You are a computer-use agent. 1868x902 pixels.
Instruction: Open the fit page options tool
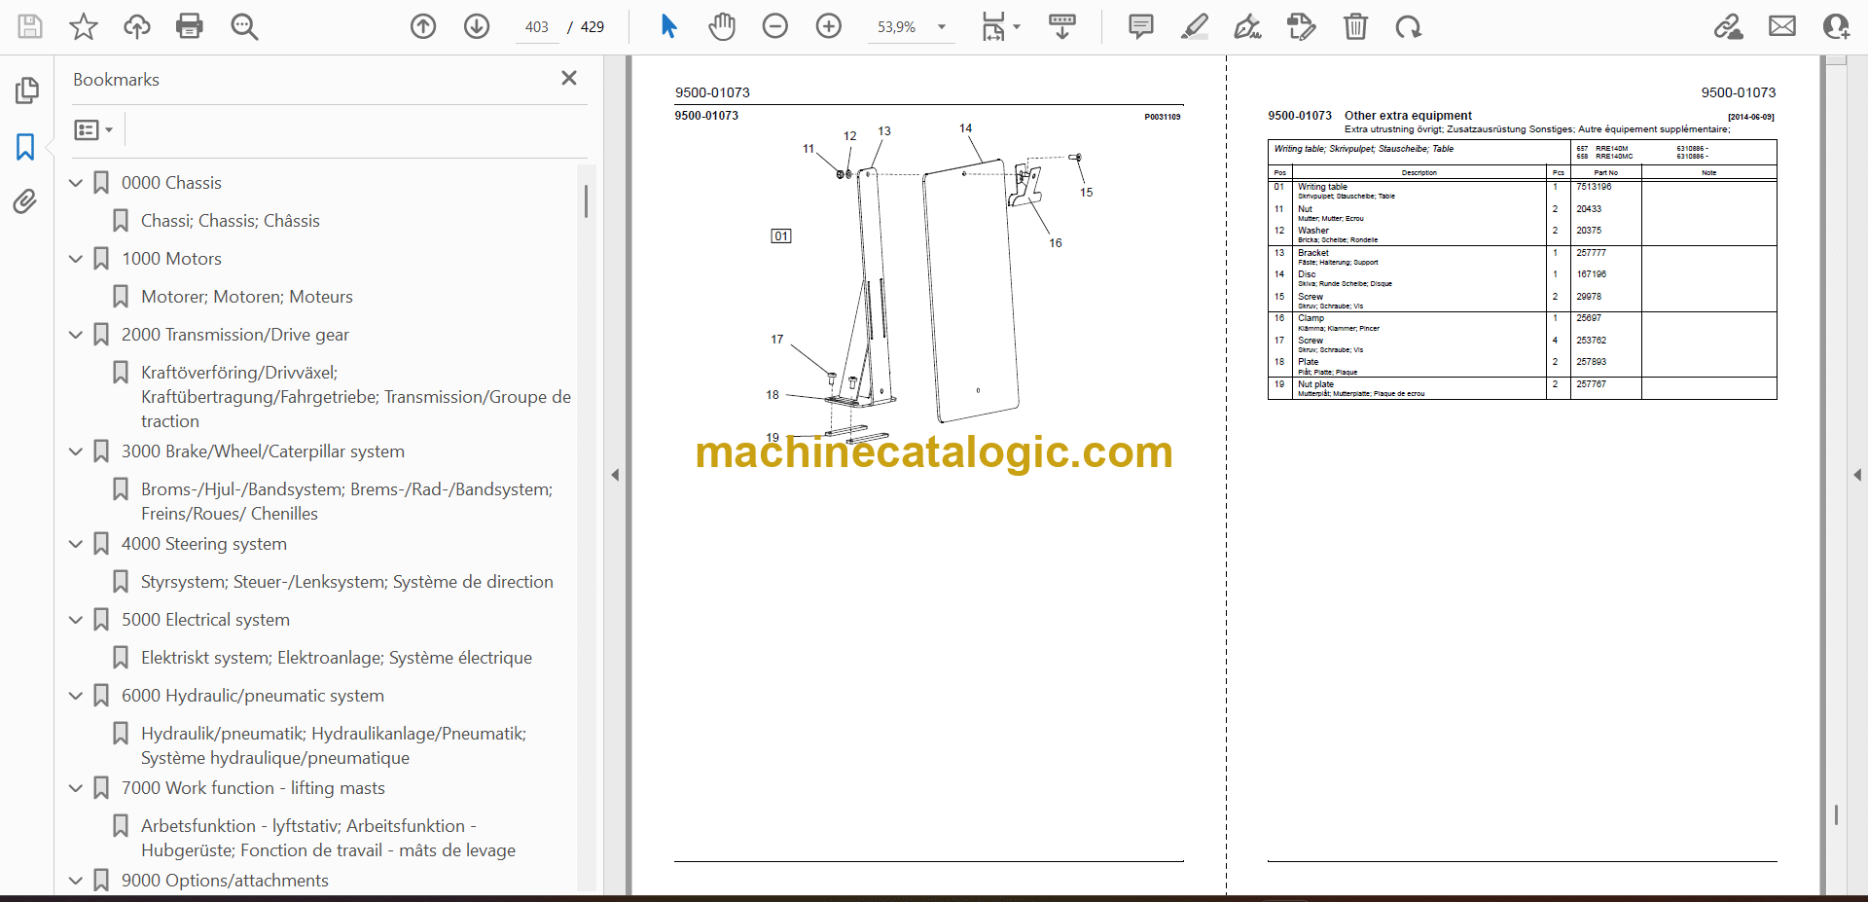point(1000,26)
